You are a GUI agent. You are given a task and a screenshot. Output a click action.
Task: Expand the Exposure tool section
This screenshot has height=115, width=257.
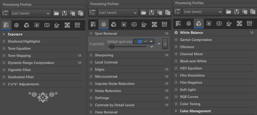(4, 34)
